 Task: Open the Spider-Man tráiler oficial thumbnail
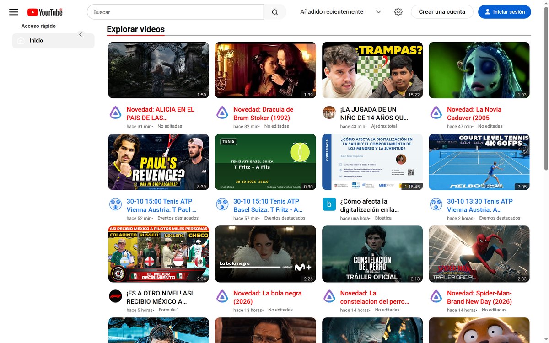tap(479, 254)
